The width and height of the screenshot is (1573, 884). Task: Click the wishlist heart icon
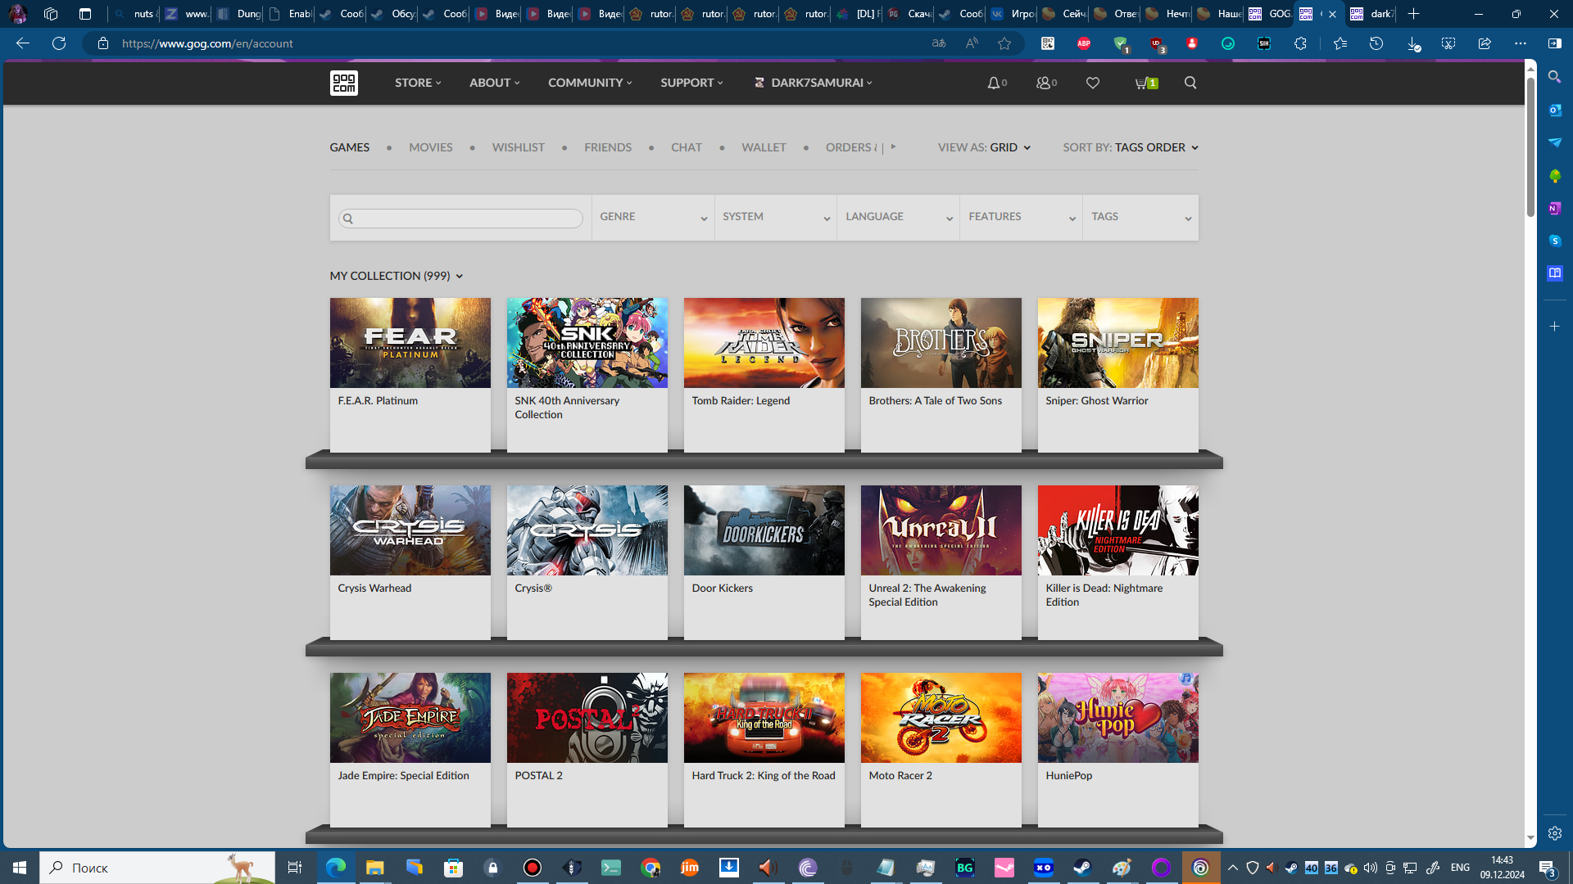(1094, 82)
